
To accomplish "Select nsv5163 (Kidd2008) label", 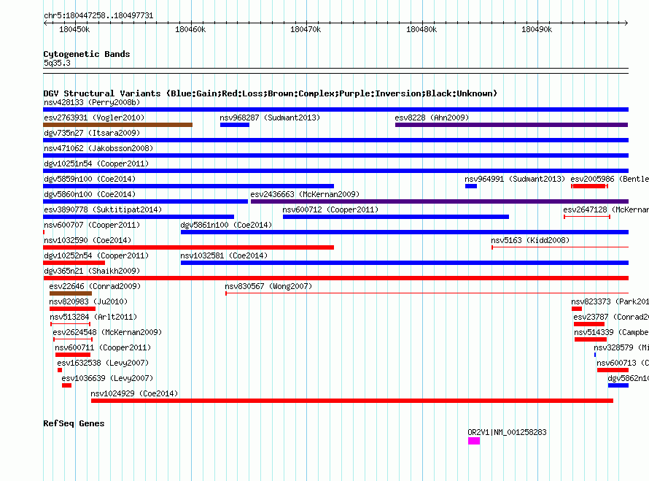I will click(530, 240).
